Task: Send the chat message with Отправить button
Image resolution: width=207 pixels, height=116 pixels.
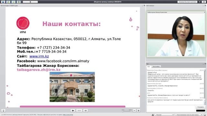Action: coord(201,107)
